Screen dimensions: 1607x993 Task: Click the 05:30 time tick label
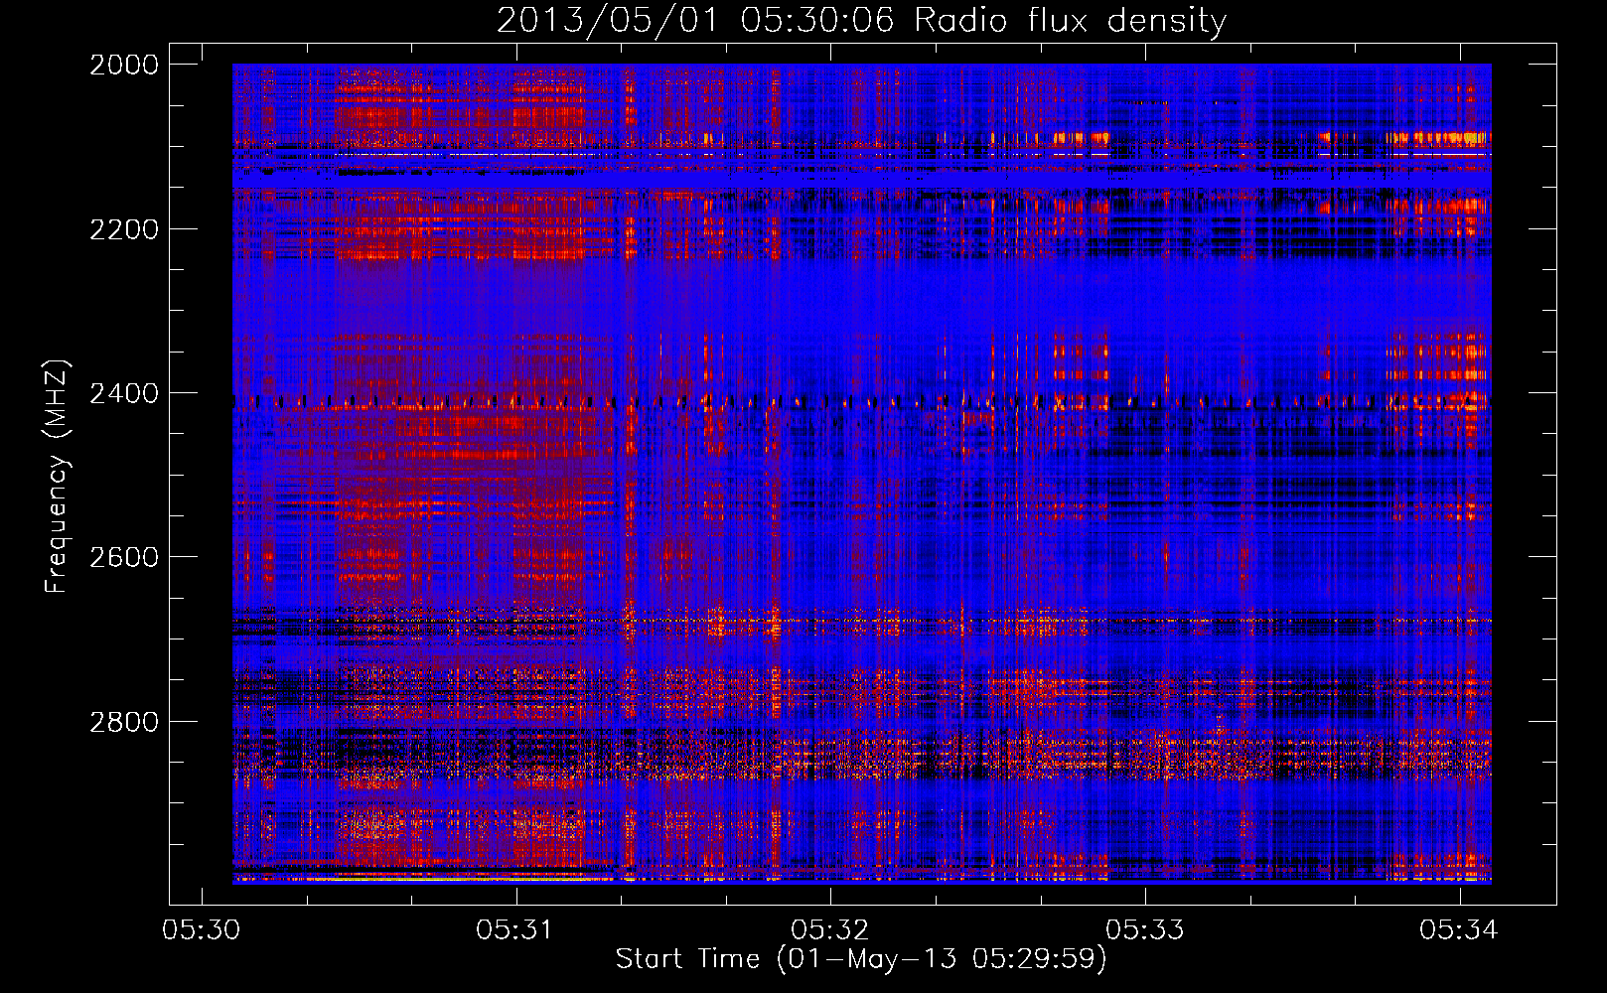point(202,929)
